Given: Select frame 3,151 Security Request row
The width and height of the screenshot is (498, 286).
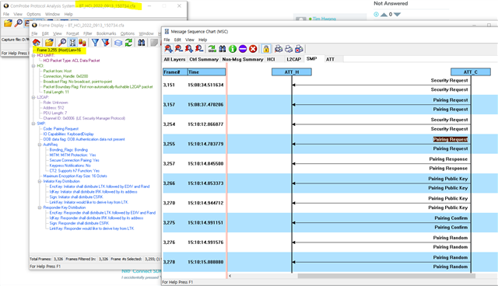Looking at the screenshot, I should tap(330, 85).
